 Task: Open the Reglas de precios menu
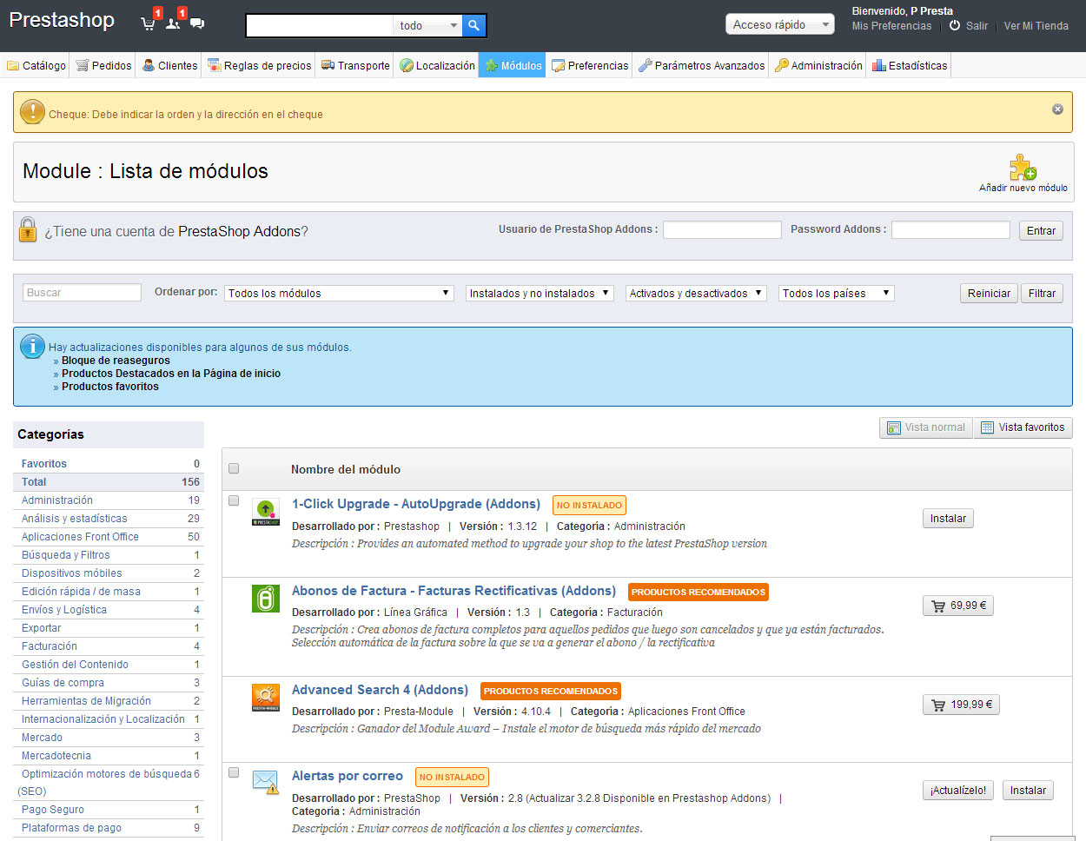tap(259, 65)
